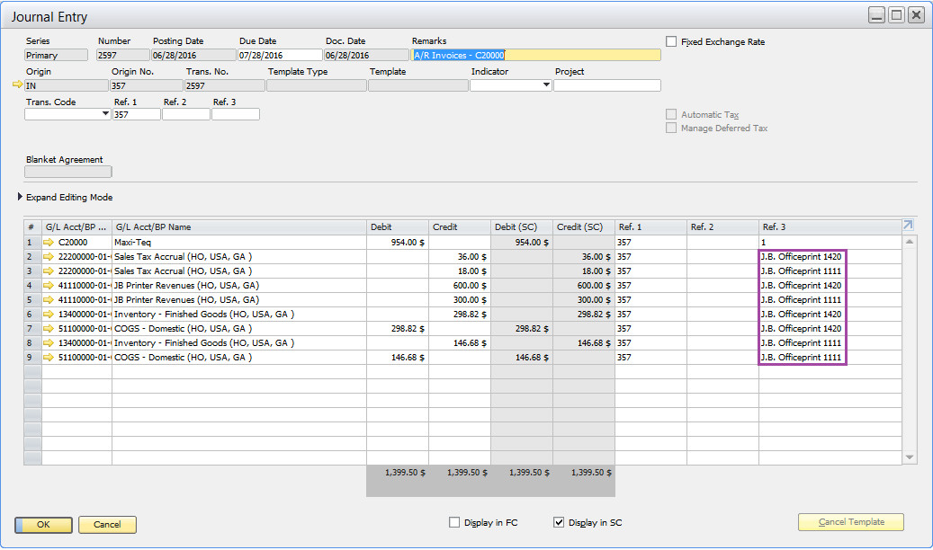Click the table scrollbar down arrow
933x550 pixels.
[910, 457]
